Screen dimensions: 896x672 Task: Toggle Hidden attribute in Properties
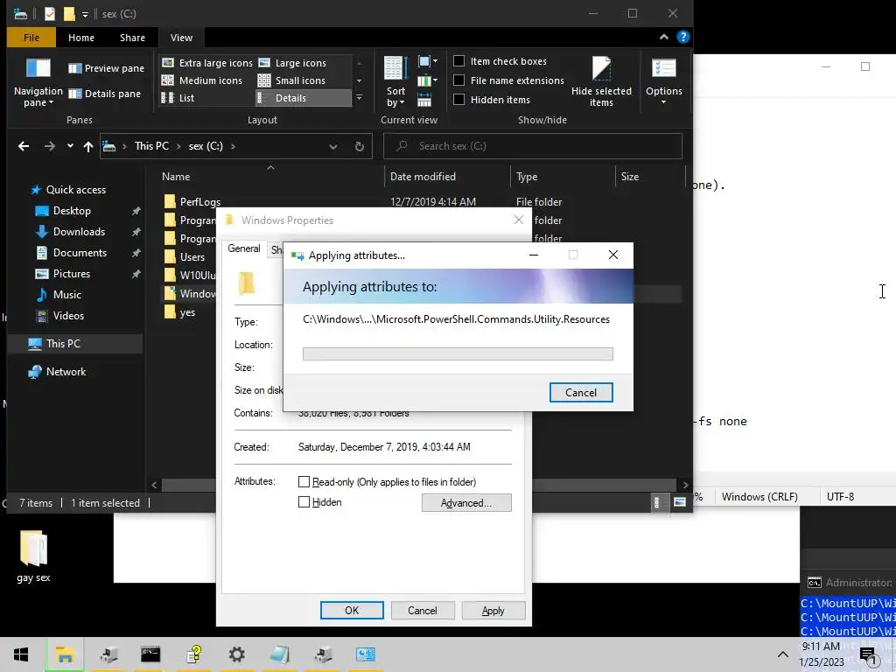[304, 501]
